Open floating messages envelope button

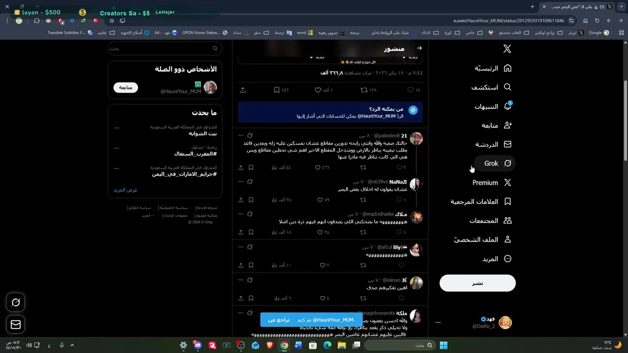(x=16, y=324)
